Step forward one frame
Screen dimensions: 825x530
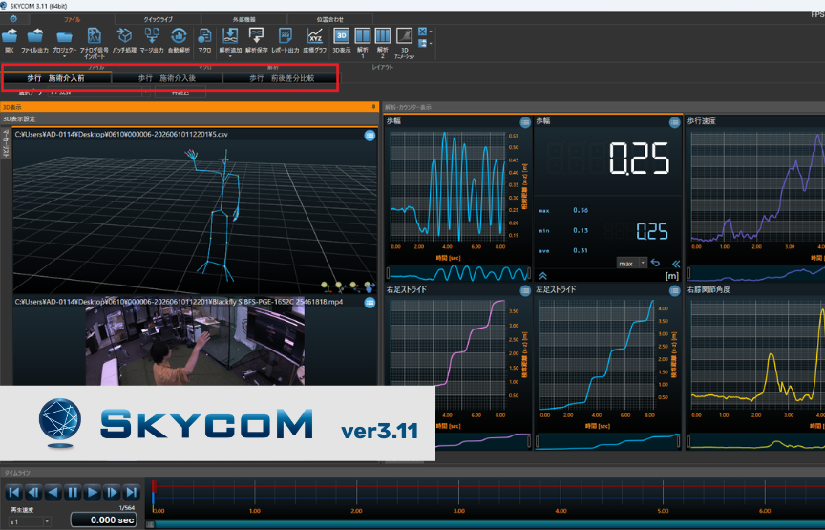coord(112,493)
